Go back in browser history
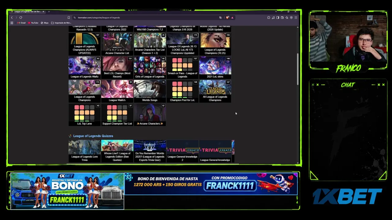This screenshot has width=392, height=220. pos(12,18)
